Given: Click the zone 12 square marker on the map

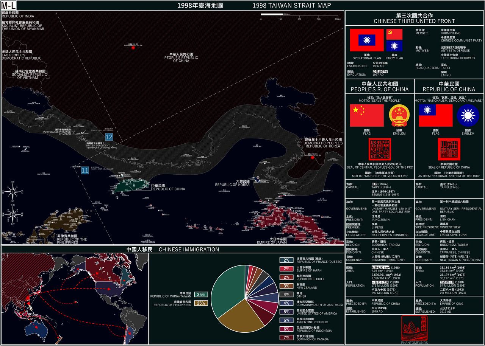Looking at the screenshot, I should [109, 137].
